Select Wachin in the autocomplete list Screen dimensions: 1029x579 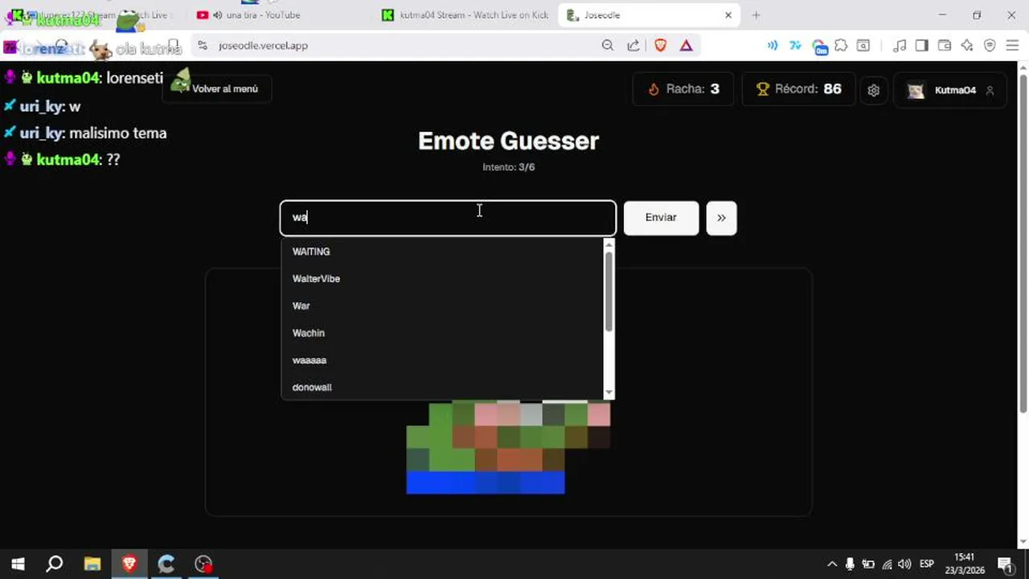pos(442,334)
